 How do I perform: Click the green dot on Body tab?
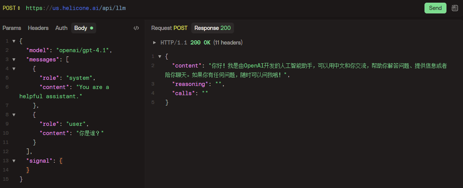[92, 28]
